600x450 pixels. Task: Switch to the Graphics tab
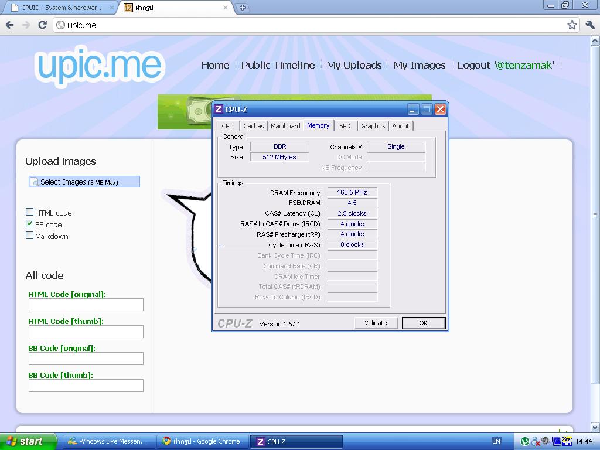(373, 126)
